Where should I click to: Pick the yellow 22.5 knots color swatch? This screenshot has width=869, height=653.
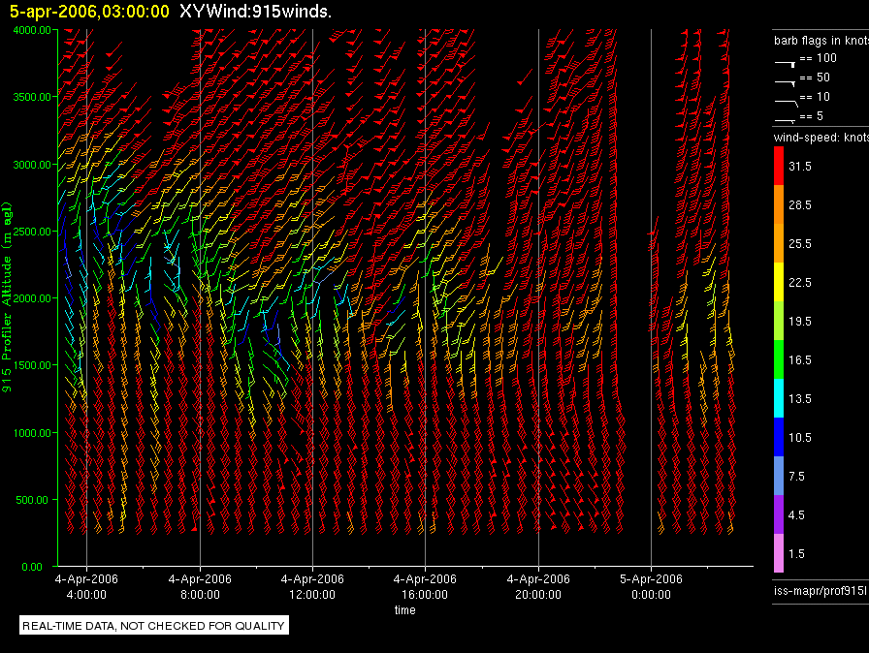779,283
